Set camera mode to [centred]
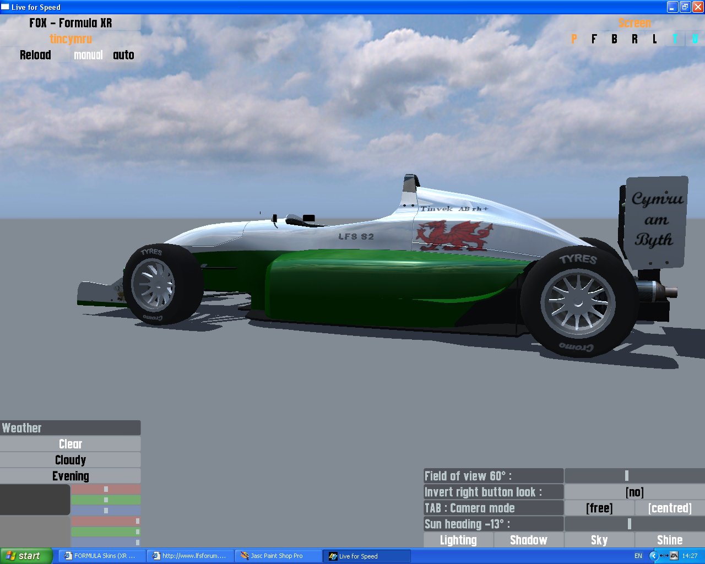Image resolution: width=705 pixels, height=564 pixels. coord(670,508)
